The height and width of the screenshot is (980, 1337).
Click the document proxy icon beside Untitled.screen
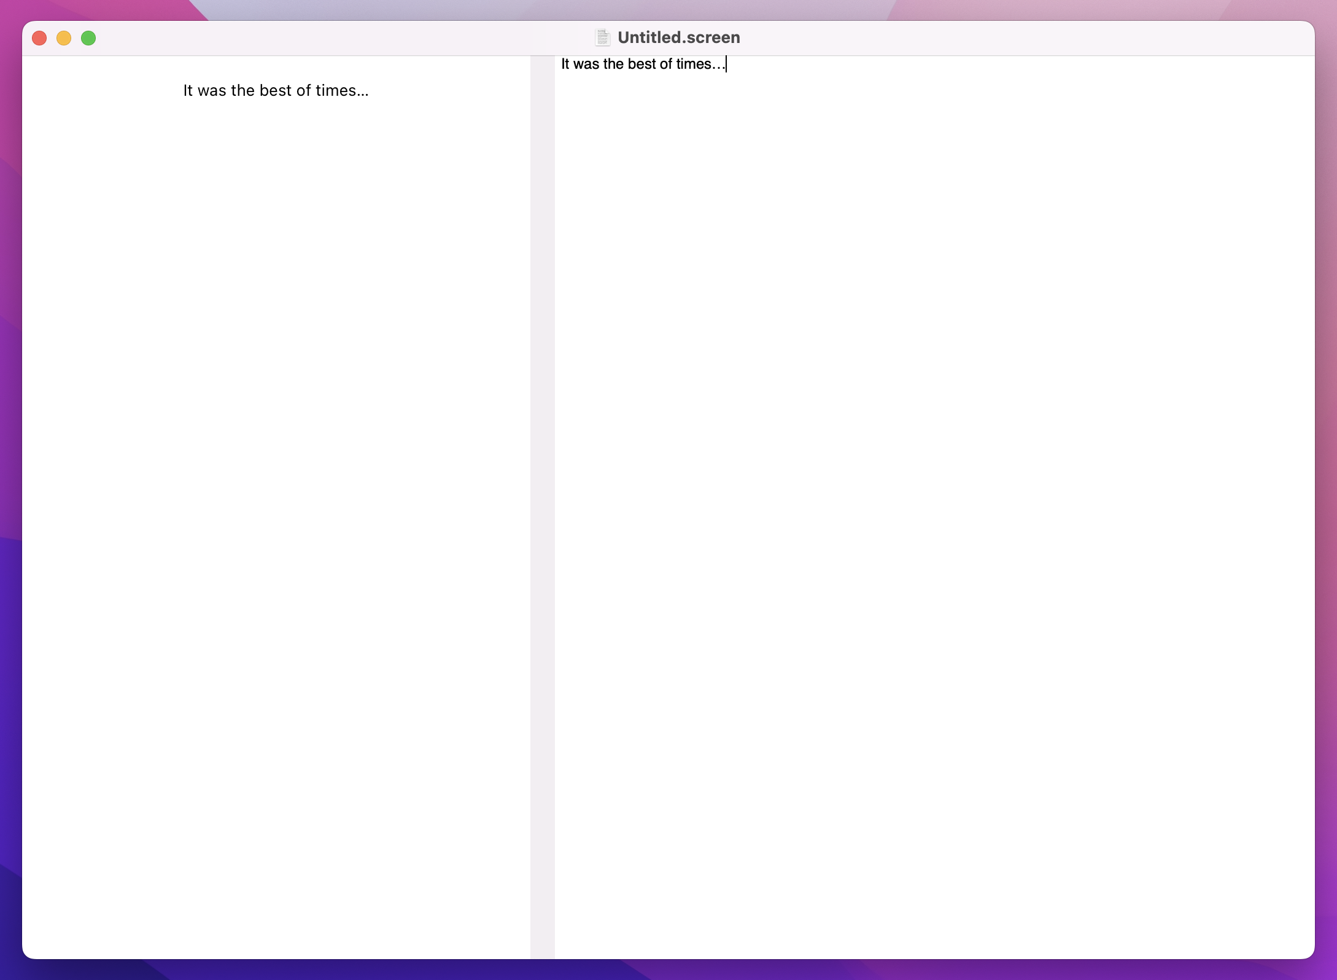pyautogui.click(x=602, y=37)
